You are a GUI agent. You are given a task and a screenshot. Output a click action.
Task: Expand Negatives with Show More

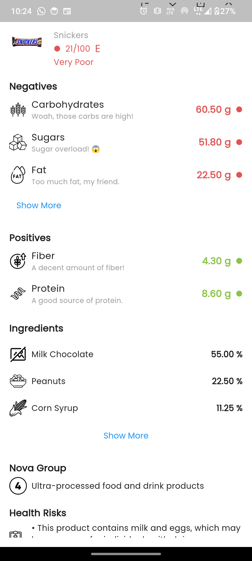click(x=39, y=205)
